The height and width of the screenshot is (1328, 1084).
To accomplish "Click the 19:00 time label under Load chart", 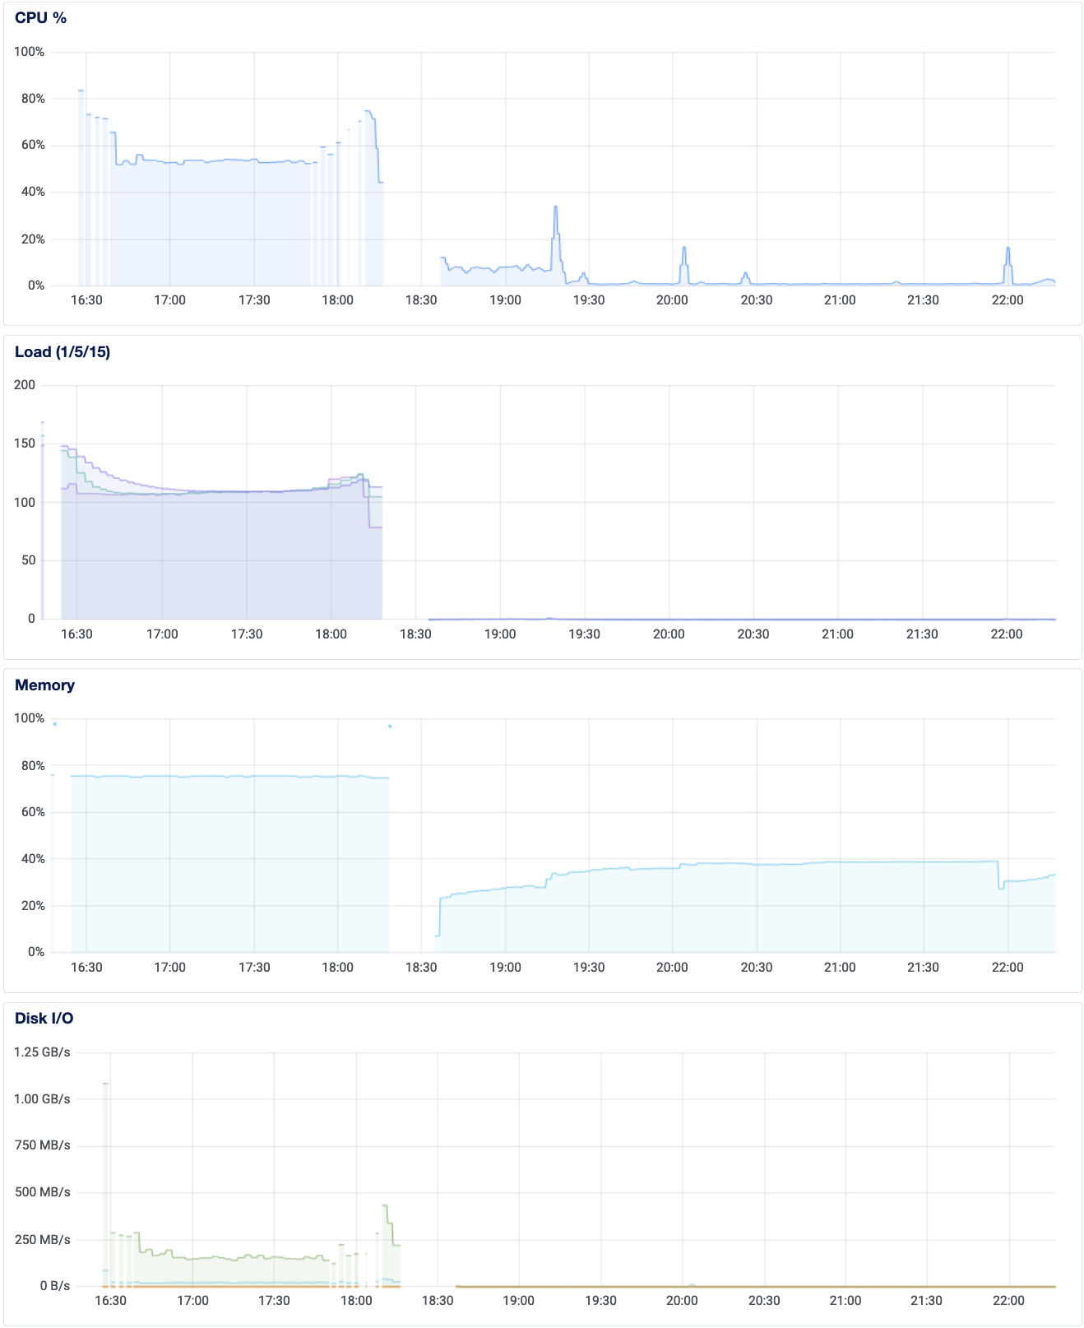I will 500,634.
